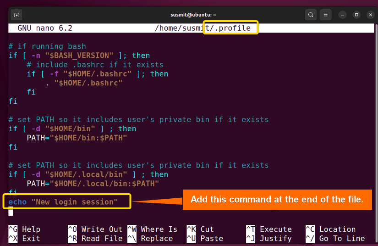The height and width of the screenshot is (246, 378).
Task: Click the ^R Read File shortcut
Action: point(95,238)
